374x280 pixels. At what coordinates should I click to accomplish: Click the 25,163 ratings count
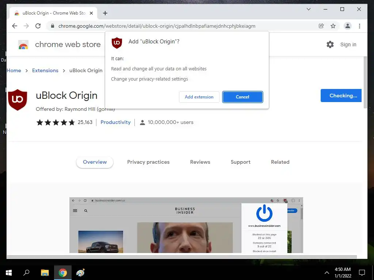[x=85, y=122]
